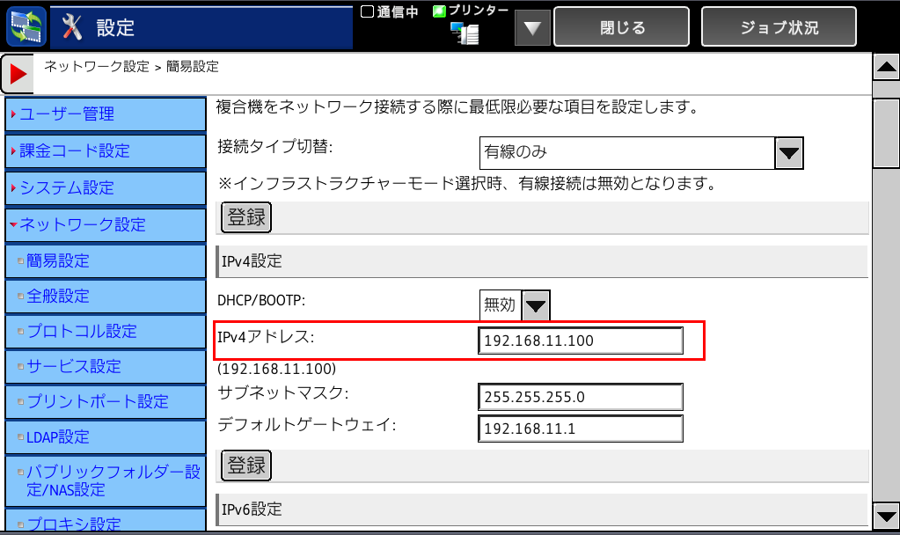Expand the ユーザー管理 menu section
The width and height of the screenshot is (900, 535).
click(105, 114)
